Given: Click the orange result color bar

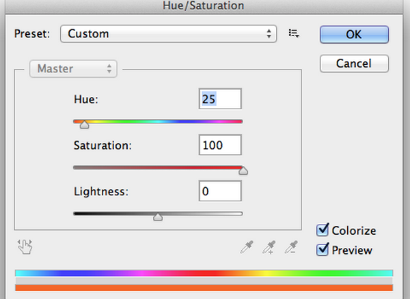Looking at the screenshot, I should coord(204,289).
